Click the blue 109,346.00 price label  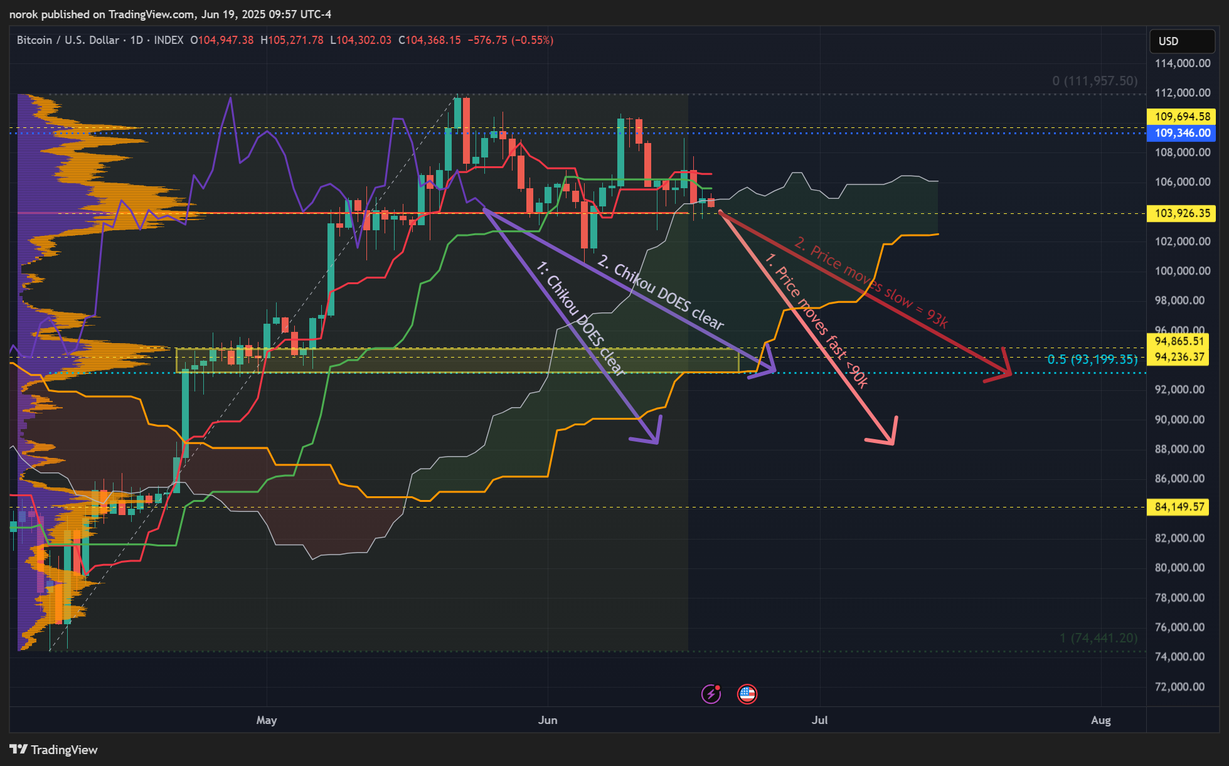pos(1181,133)
